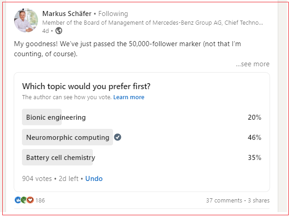Click the 4d post timestamp
This screenshot has height=218, width=291.
[x=45, y=31]
